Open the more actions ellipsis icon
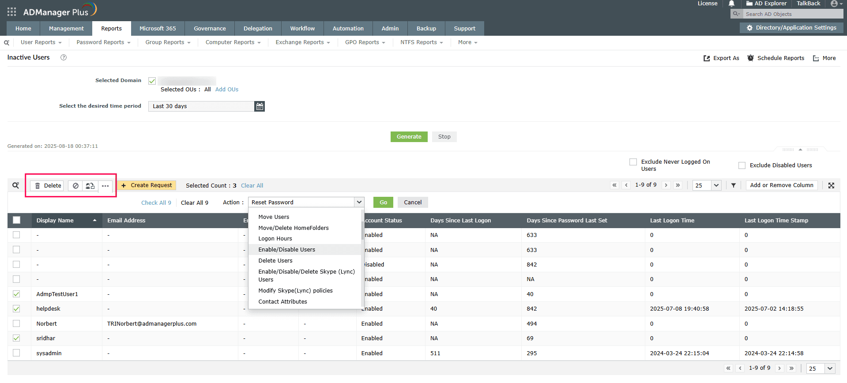Image resolution: width=847 pixels, height=383 pixels. (x=105, y=186)
